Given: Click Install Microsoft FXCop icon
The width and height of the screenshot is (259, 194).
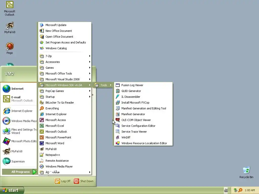Looking at the screenshot, I should tap(118, 103).
